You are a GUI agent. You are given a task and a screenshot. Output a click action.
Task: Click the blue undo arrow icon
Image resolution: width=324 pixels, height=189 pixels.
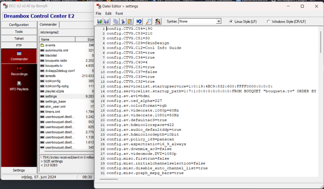[139, 22]
